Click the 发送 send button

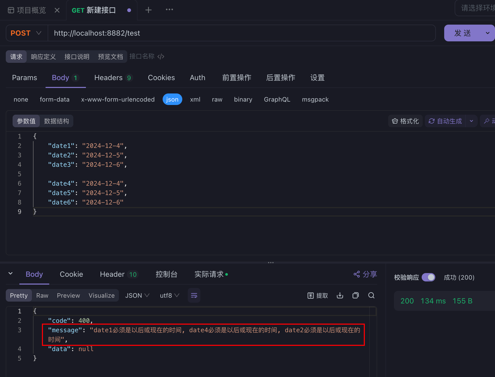coord(463,33)
